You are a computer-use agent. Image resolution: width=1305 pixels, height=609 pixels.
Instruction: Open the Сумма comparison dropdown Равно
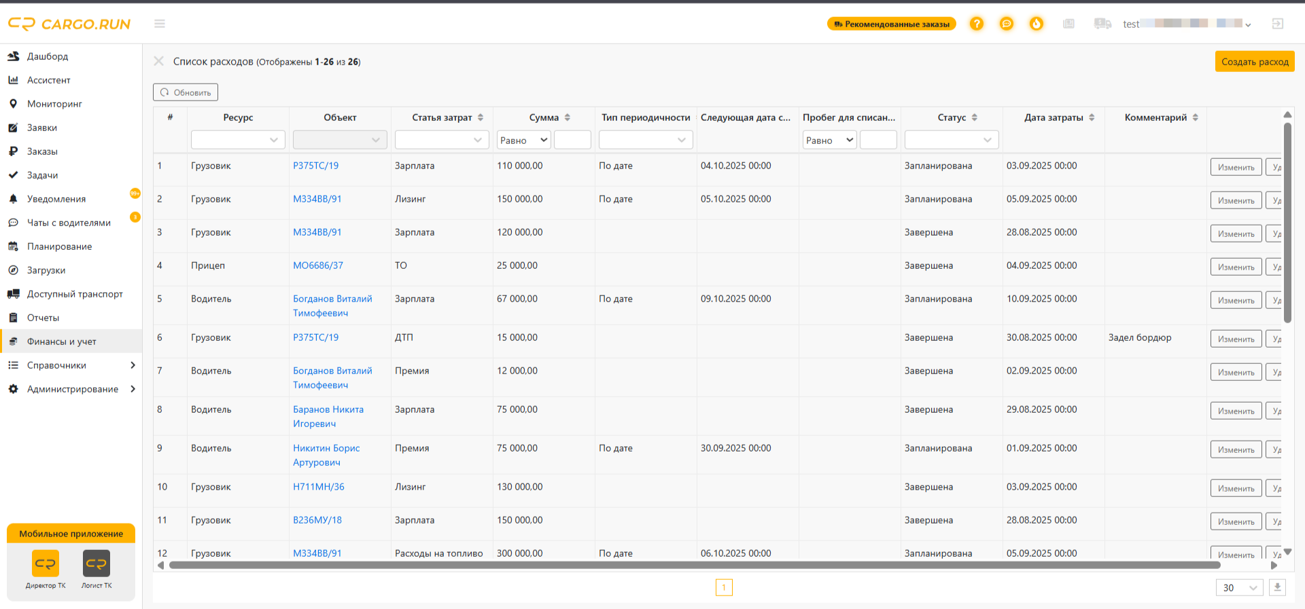(524, 140)
